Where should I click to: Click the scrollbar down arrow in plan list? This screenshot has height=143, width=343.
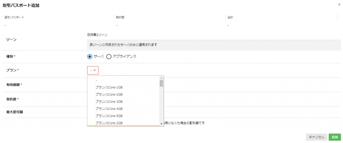(161, 124)
